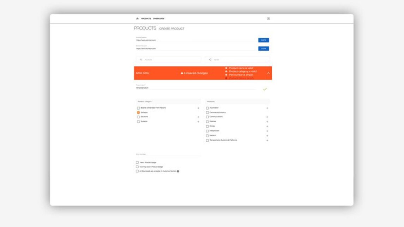This screenshot has height=227, width=404.
Task: Click the green checkmark next to product name
Action: (x=265, y=89)
